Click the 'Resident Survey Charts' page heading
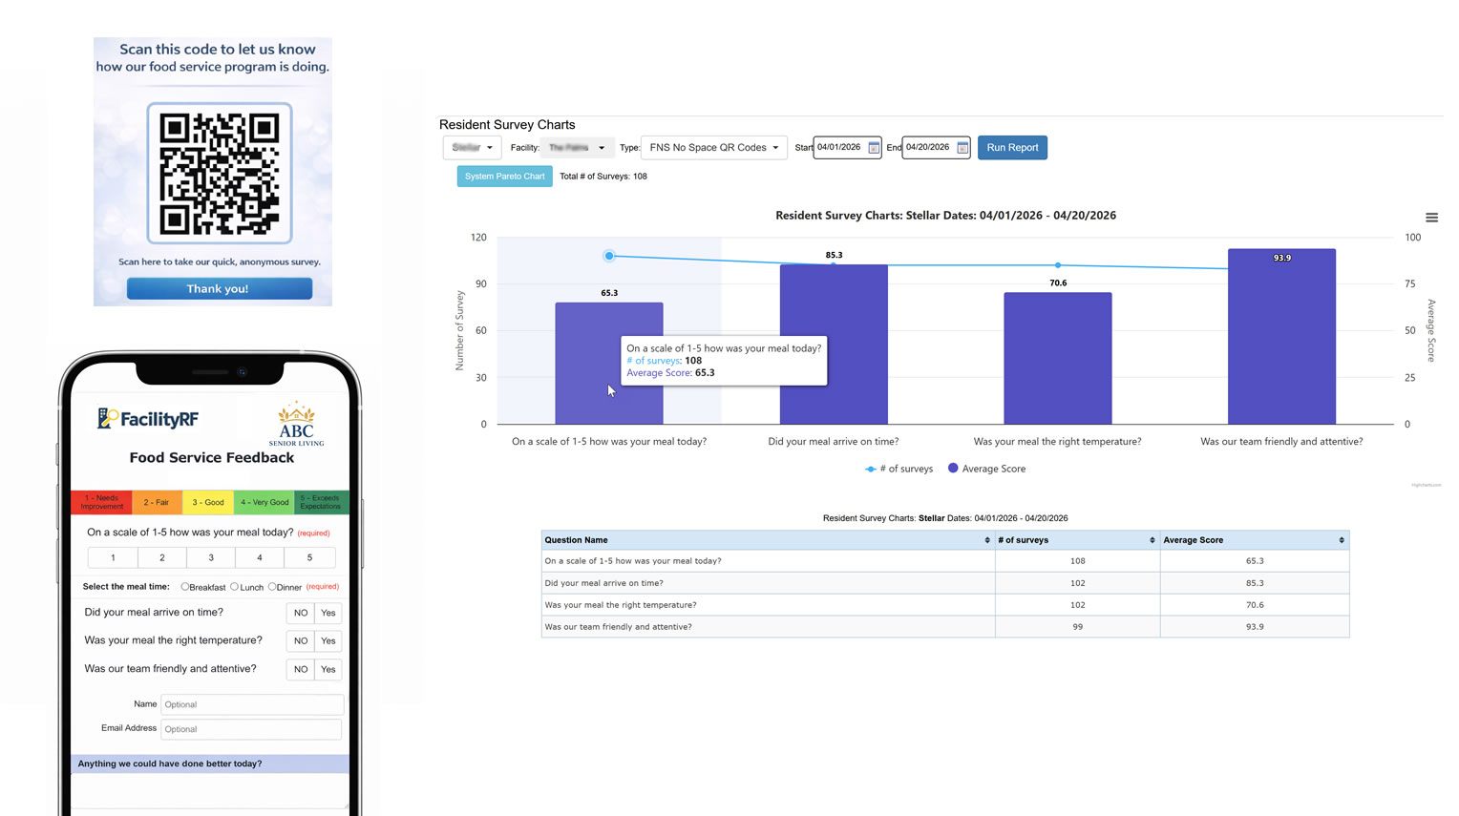Viewport: 1459px width, 816px height. (x=507, y=125)
